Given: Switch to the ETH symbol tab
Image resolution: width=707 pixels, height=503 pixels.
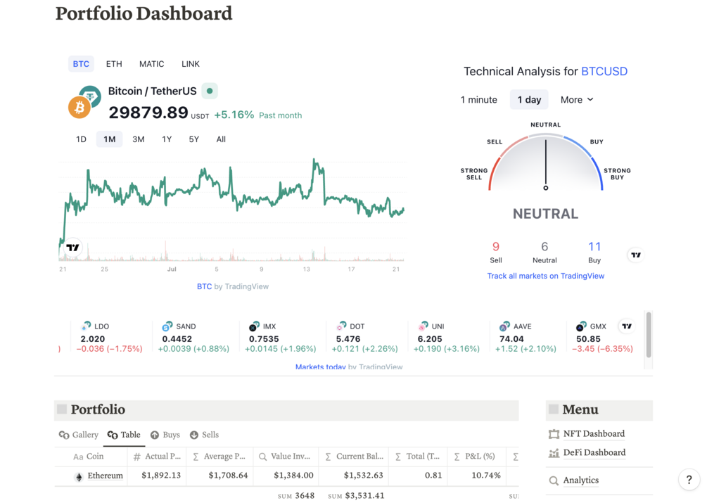Looking at the screenshot, I should click(114, 64).
